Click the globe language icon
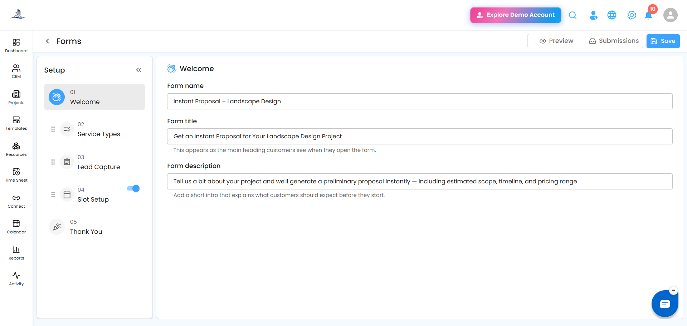 click(612, 15)
